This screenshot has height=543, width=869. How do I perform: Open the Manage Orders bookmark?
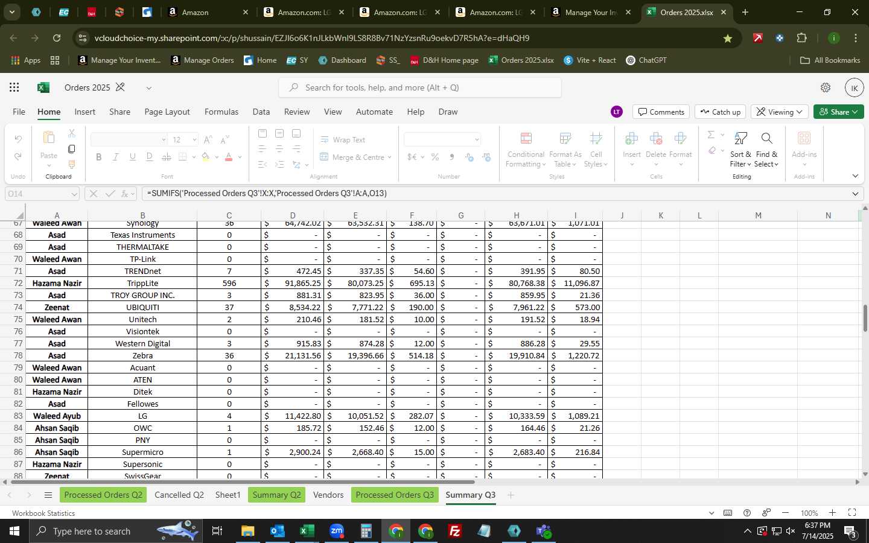pyautogui.click(x=202, y=60)
